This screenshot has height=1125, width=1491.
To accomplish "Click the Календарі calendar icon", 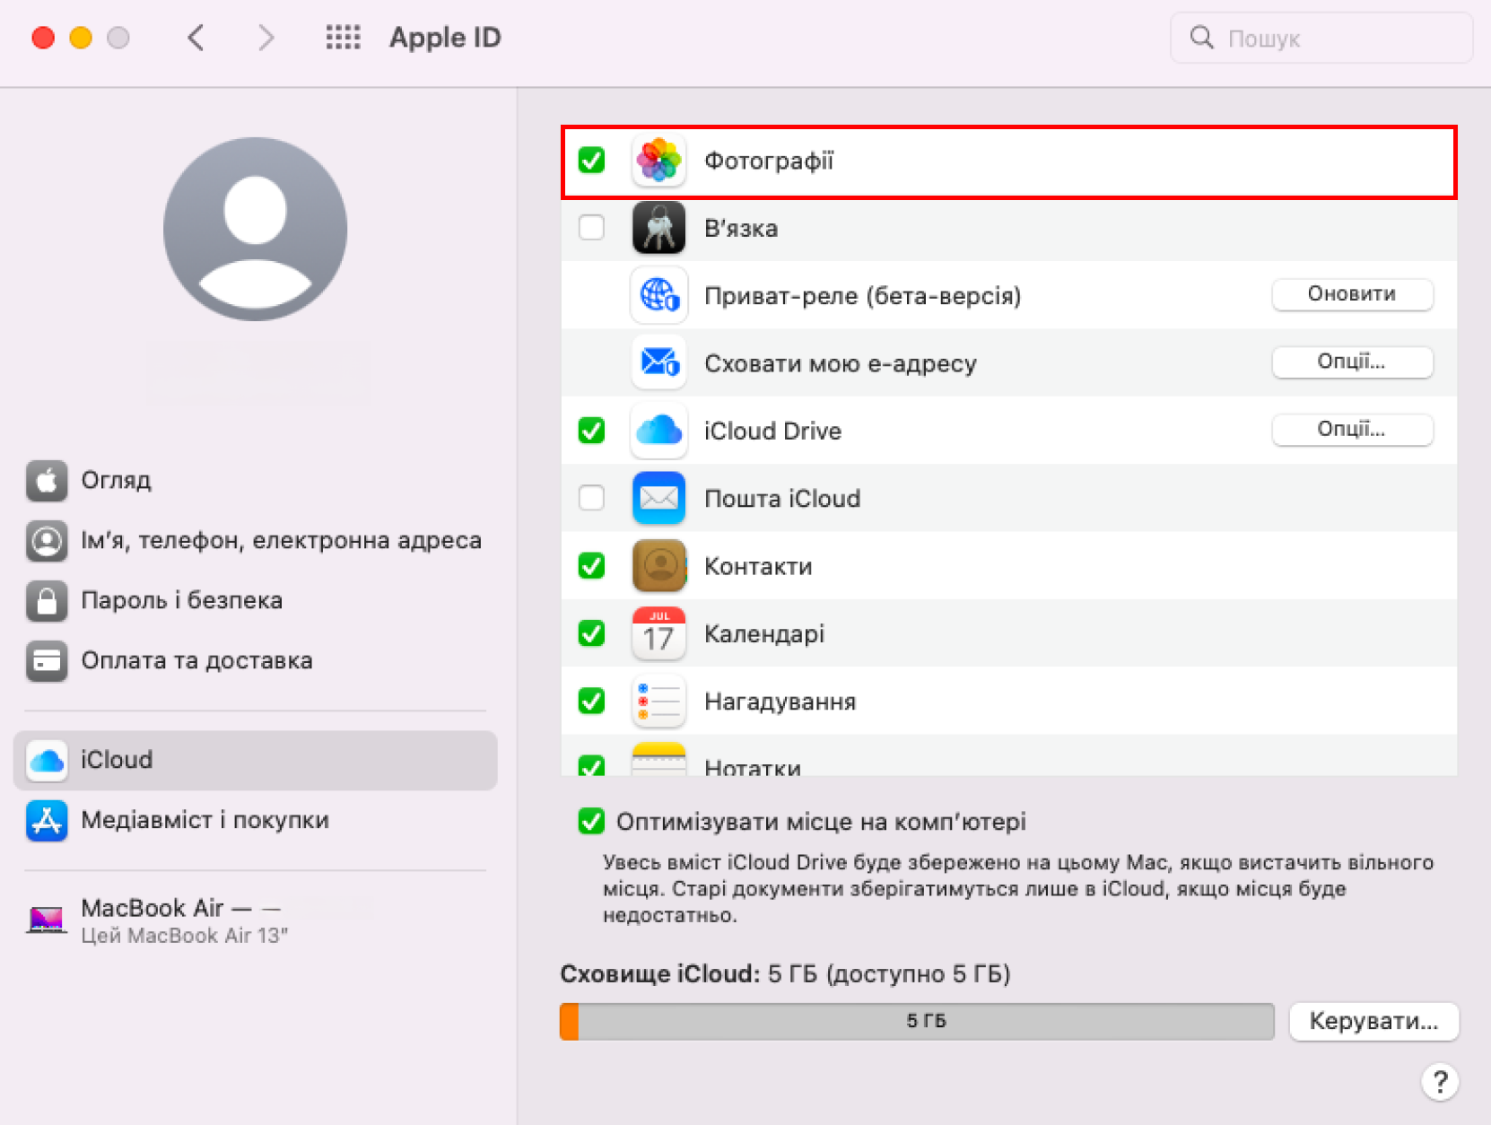I will 659,633.
